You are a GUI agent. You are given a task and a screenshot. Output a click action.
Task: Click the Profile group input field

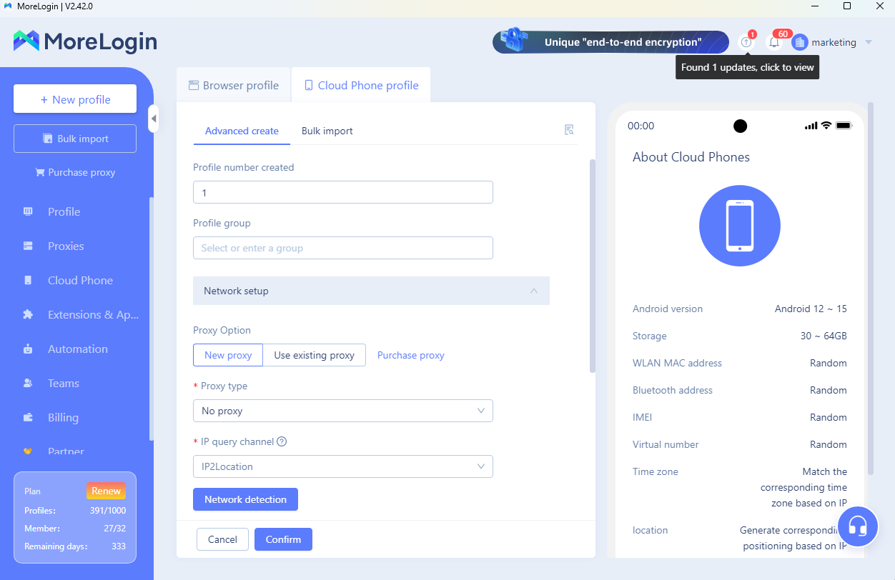(x=342, y=248)
